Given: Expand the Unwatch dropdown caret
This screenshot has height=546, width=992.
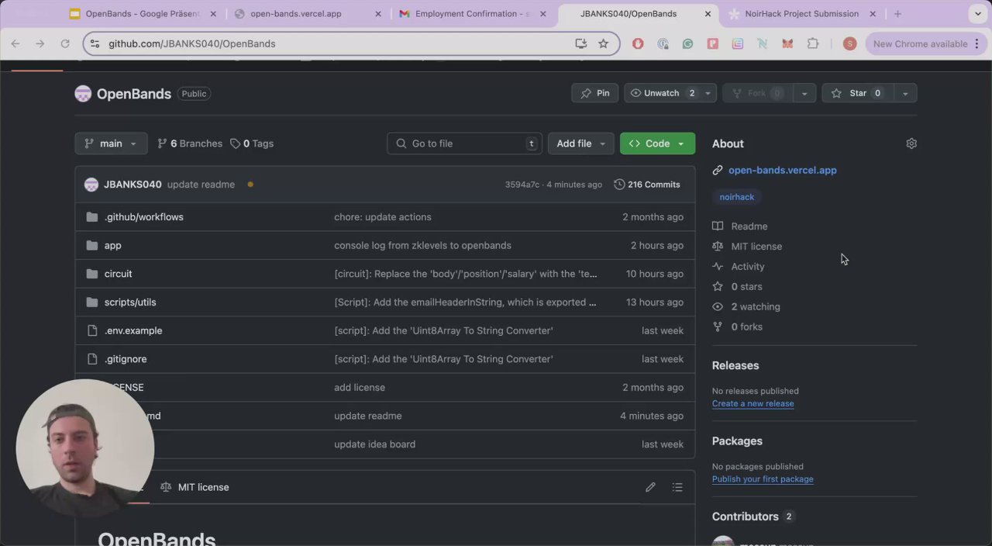Looking at the screenshot, I should [x=708, y=93].
